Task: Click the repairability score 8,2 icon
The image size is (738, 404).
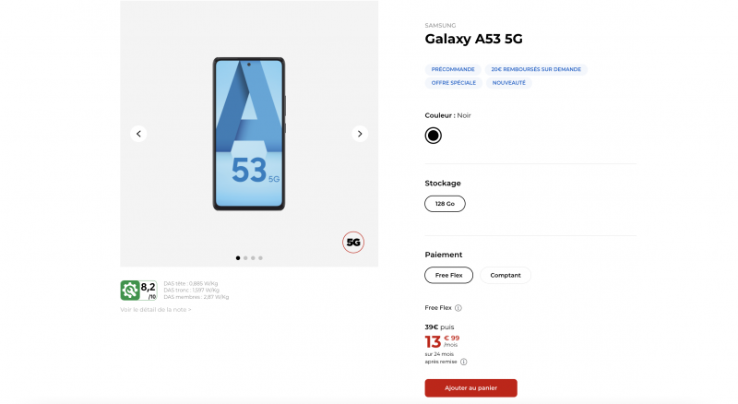Action: pos(130,290)
